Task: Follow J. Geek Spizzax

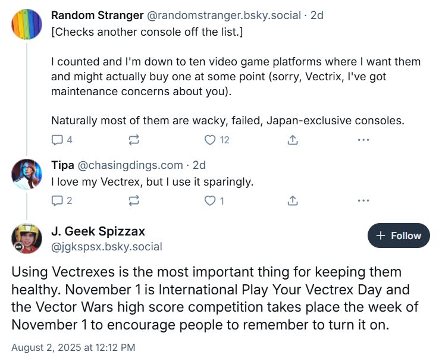Action: tap(399, 236)
